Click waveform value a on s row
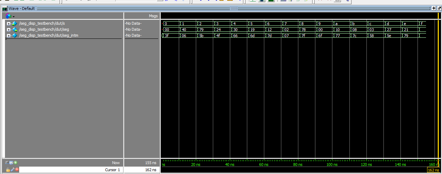 [336, 24]
